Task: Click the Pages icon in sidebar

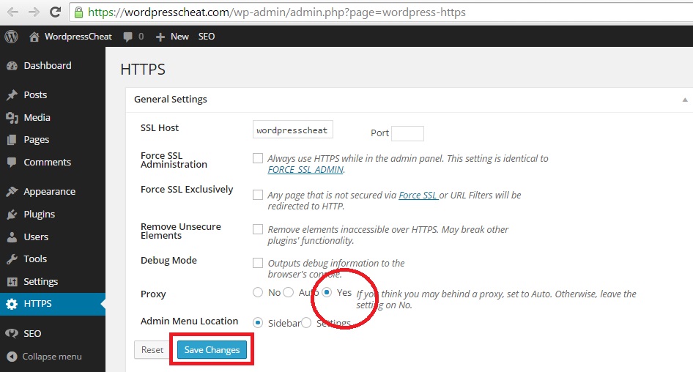Action: (12, 140)
